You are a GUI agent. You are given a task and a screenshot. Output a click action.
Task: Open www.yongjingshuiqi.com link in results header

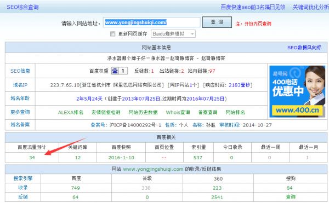[153, 169]
